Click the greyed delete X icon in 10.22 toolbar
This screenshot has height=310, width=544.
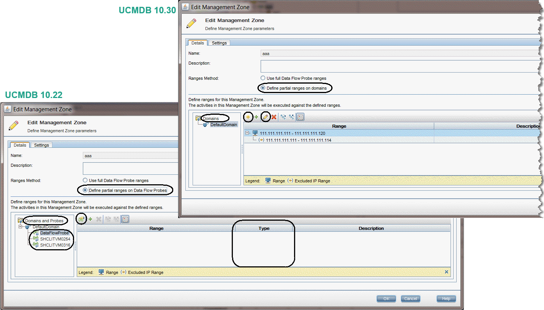click(x=99, y=219)
